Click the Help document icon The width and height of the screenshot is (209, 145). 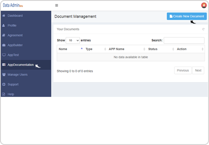[x=4, y=94]
